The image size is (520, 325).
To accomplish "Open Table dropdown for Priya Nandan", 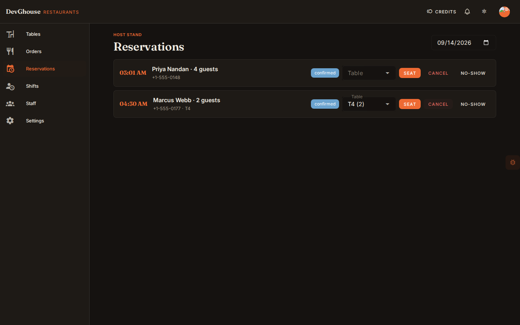I will coord(369,73).
